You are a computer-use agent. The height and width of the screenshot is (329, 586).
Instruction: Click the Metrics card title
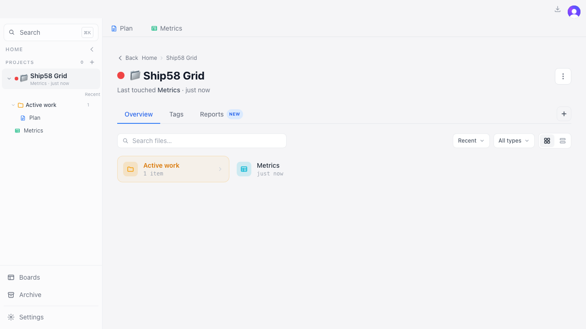pyautogui.click(x=268, y=165)
